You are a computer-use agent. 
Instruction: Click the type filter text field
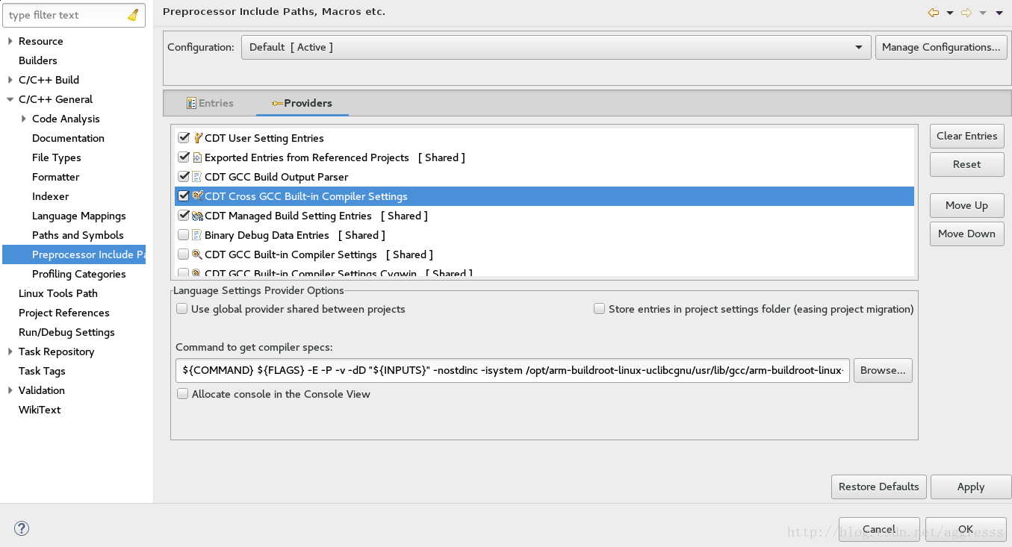click(66, 15)
